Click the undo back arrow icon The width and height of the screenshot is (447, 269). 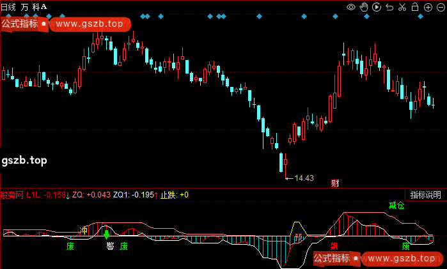[x=389, y=7]
